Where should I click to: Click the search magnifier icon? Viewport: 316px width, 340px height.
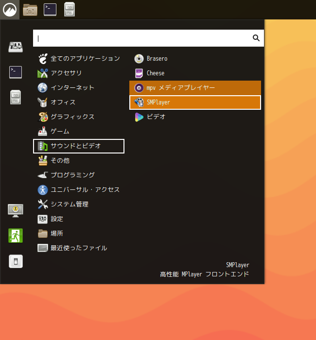coord(256,38)
